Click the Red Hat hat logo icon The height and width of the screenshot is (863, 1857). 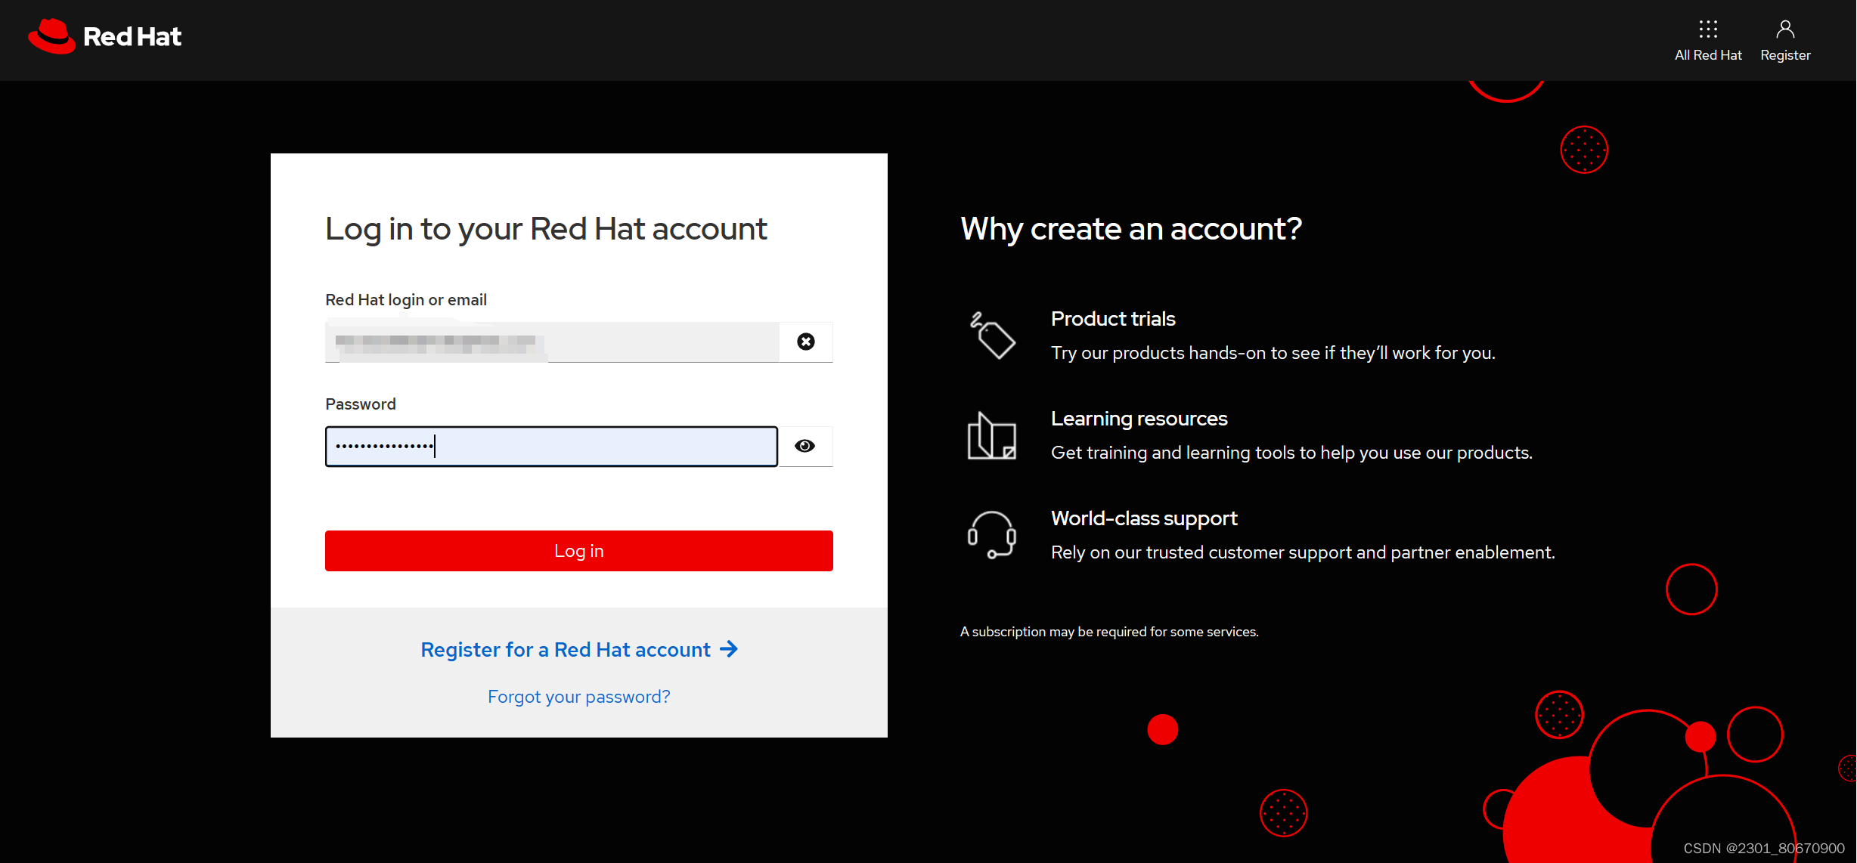(50, 36)
